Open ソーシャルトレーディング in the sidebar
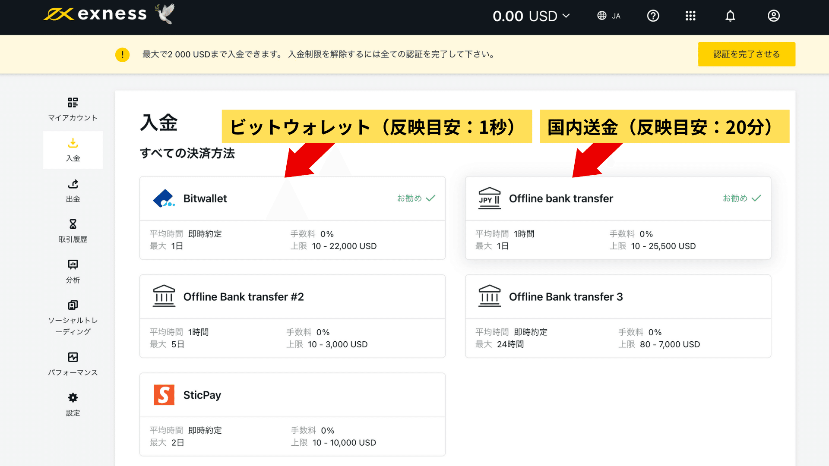 [73, 318]
